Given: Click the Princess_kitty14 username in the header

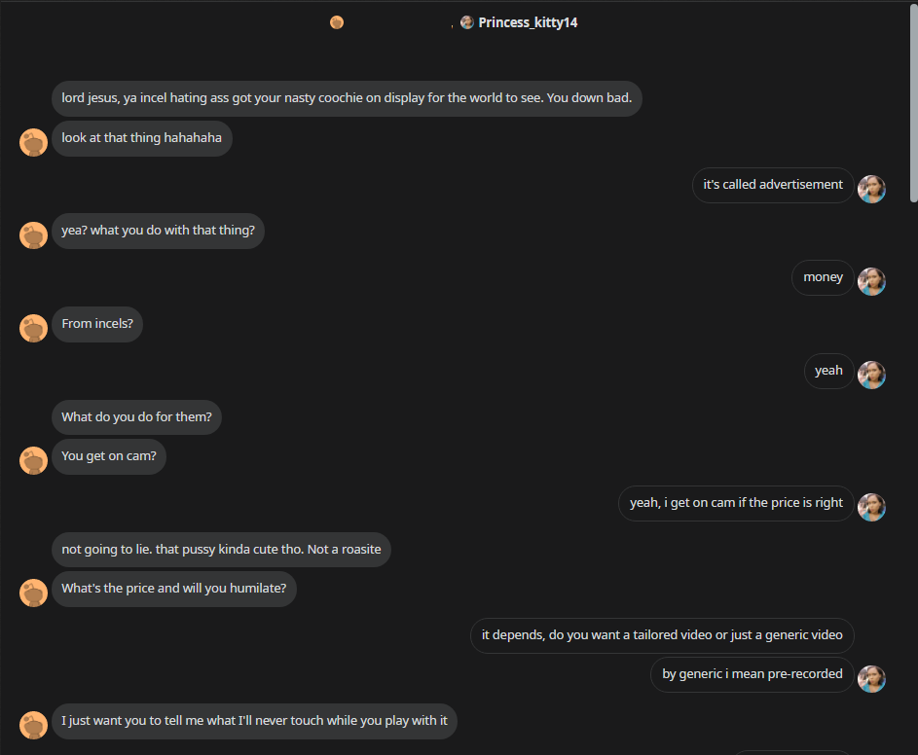Looking at the screenshot, I should pyautogui.click(x=528, y=22).
